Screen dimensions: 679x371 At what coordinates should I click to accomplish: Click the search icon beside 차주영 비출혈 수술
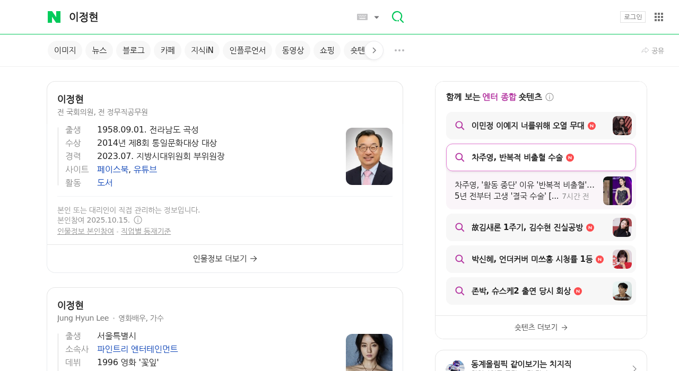tap(460, 157)
